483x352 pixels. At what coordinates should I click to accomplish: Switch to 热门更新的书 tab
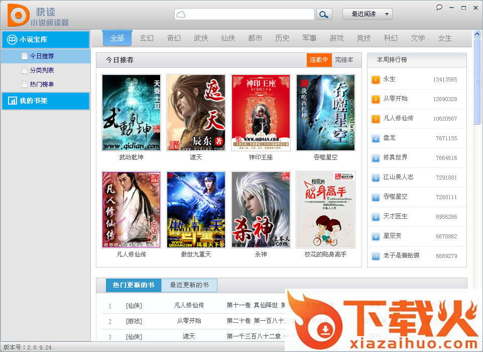click(x=134, y=285)
